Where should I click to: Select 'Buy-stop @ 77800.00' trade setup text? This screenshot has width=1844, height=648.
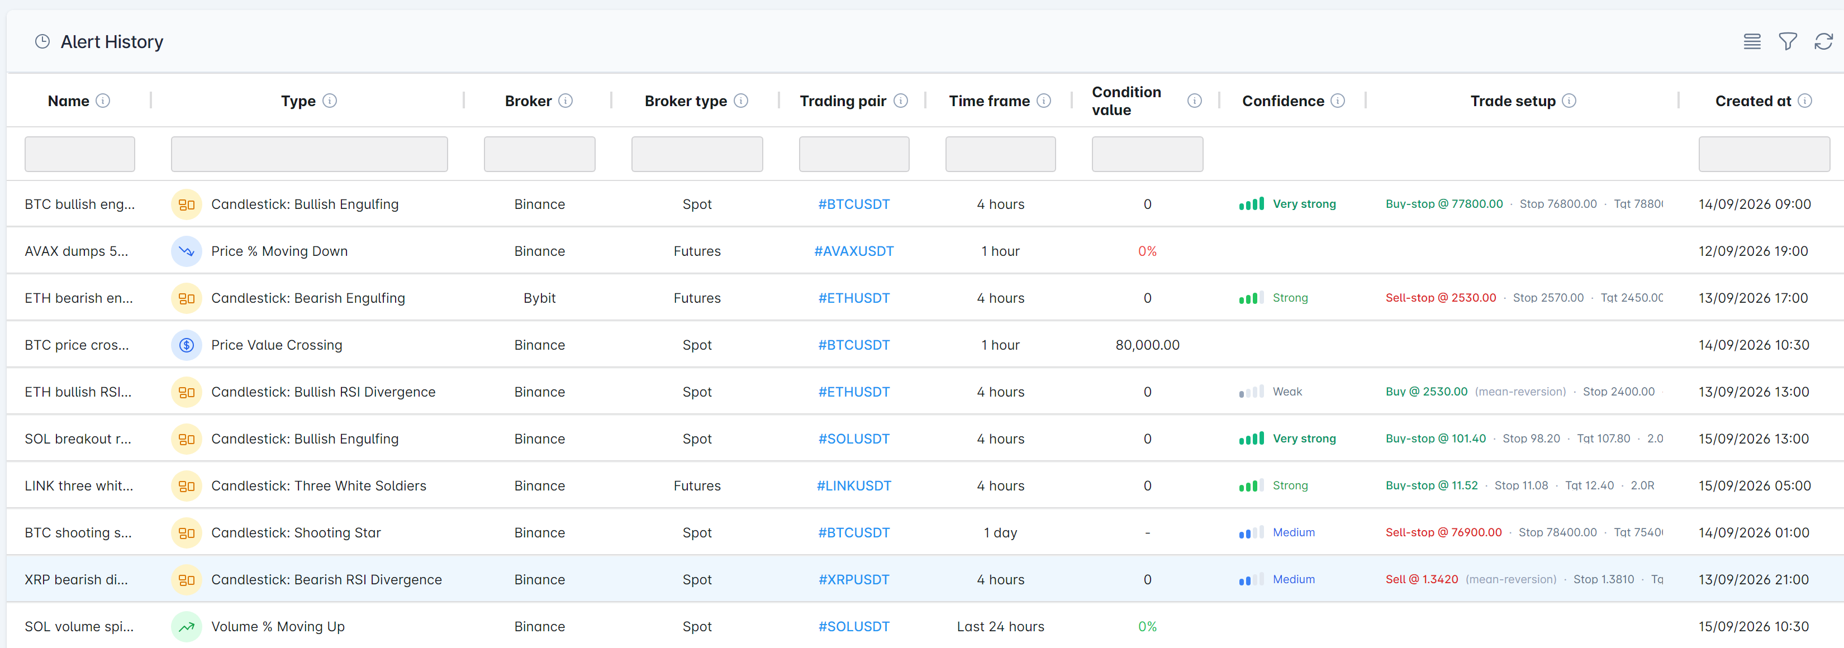click(1444, 204)
